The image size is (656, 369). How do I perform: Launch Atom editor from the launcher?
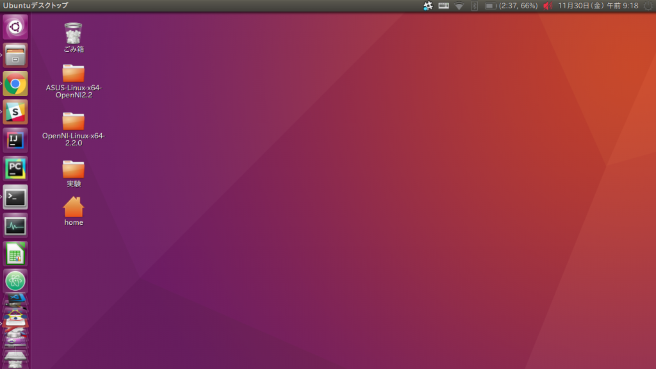[x=15, y=281]
